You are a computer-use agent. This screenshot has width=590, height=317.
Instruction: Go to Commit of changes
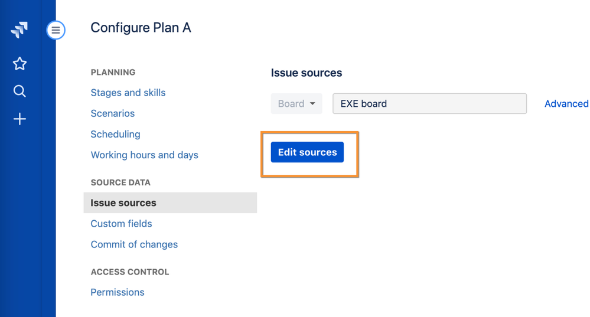[134, 244]
